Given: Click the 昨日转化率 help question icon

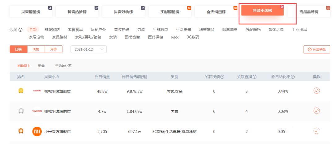Looking at the screenshot, I should pyautogui.click(x=293, y=77).
